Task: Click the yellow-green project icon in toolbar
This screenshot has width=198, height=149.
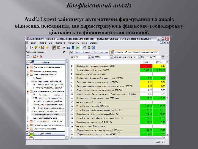Action: tap(36, 47)
